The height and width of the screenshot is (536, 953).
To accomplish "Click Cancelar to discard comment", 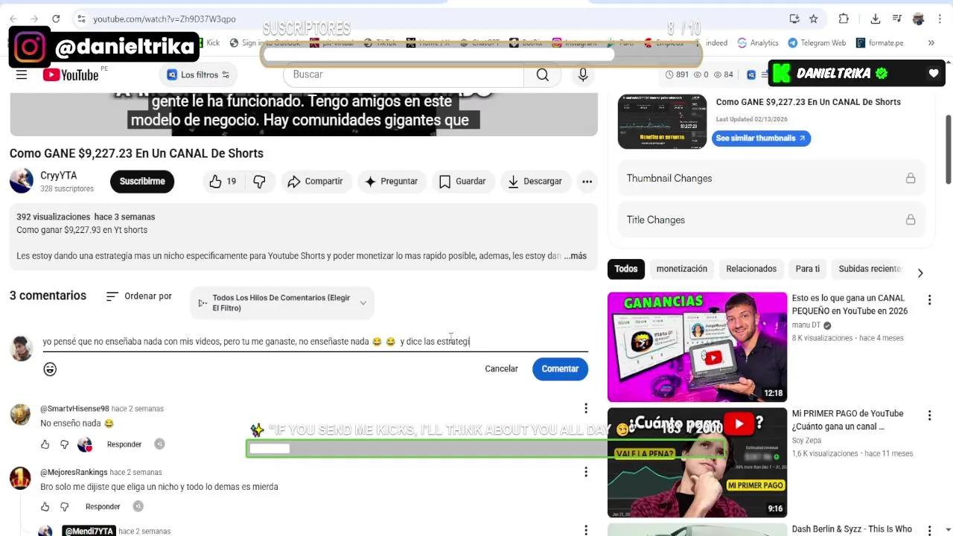I will tap(501, 368).
